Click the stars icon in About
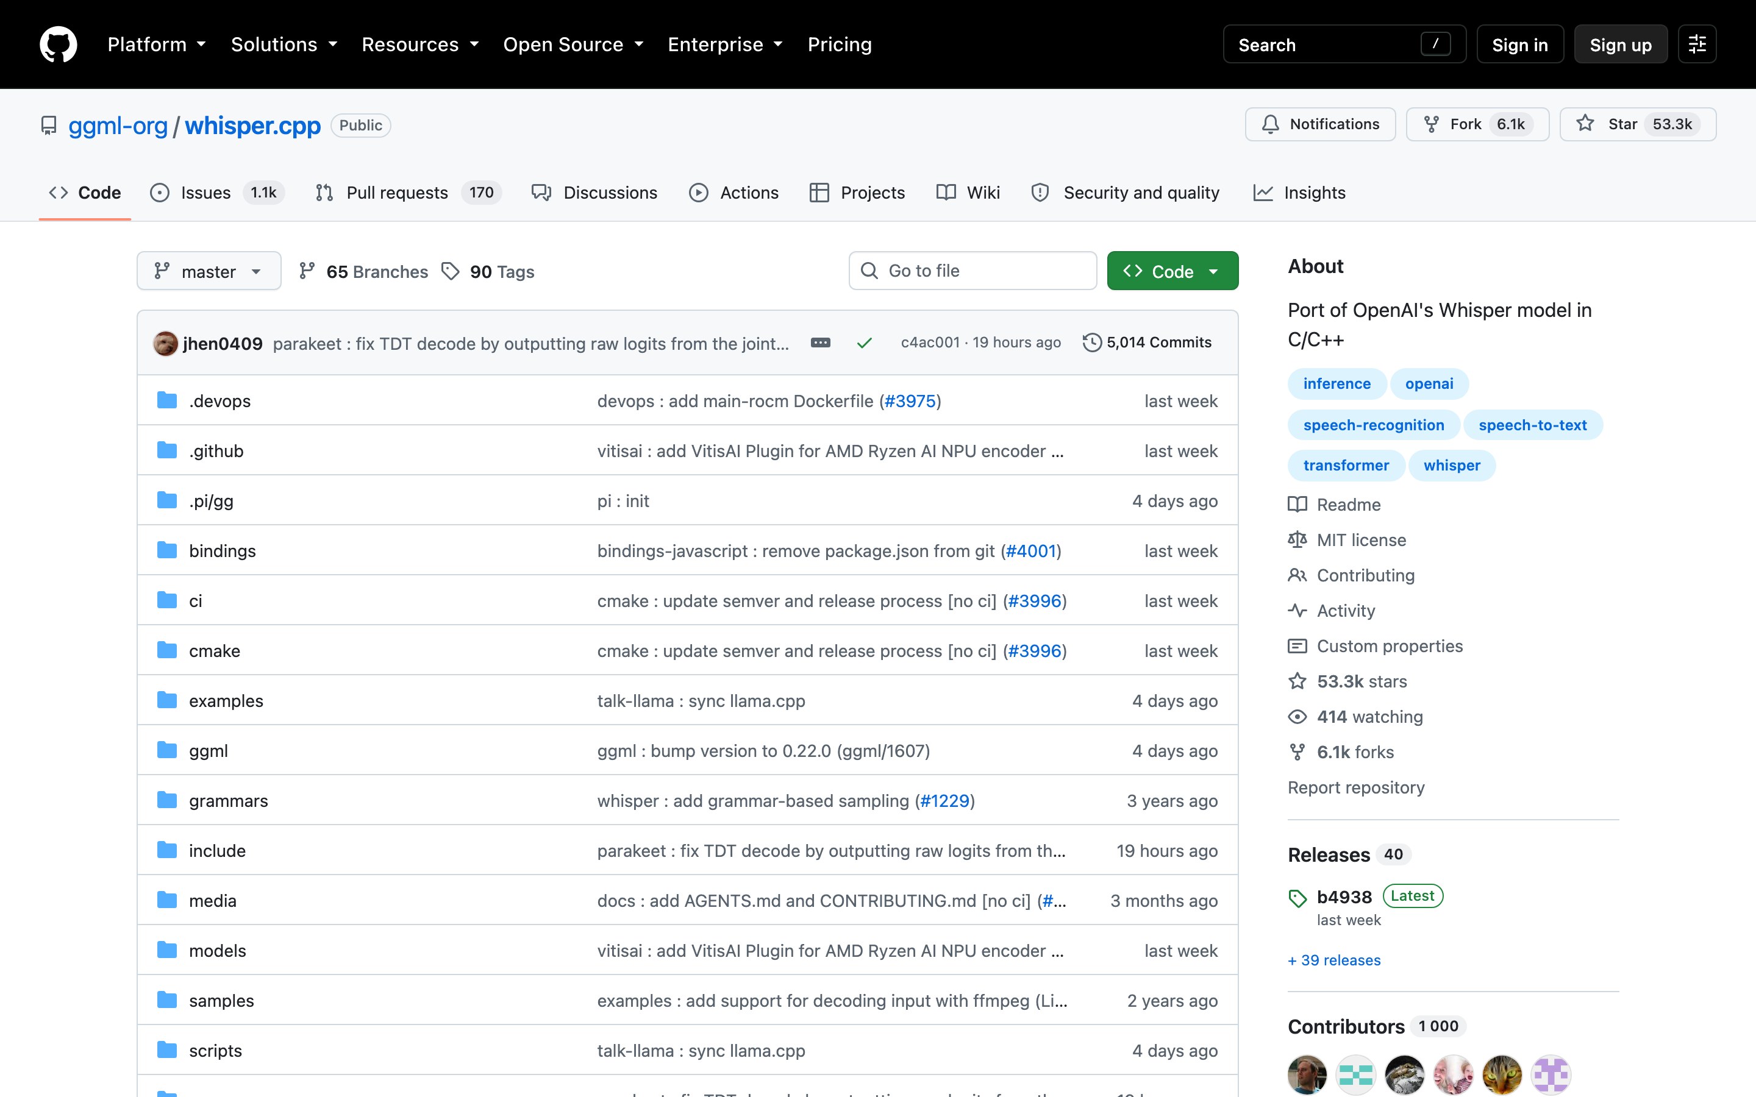The image size is (1756, 1097). pyautogui.click(x=1297, y=681)
